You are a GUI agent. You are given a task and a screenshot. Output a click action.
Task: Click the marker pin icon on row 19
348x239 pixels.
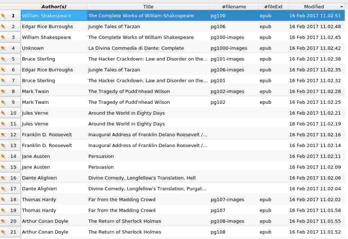(x=3, y=211)
